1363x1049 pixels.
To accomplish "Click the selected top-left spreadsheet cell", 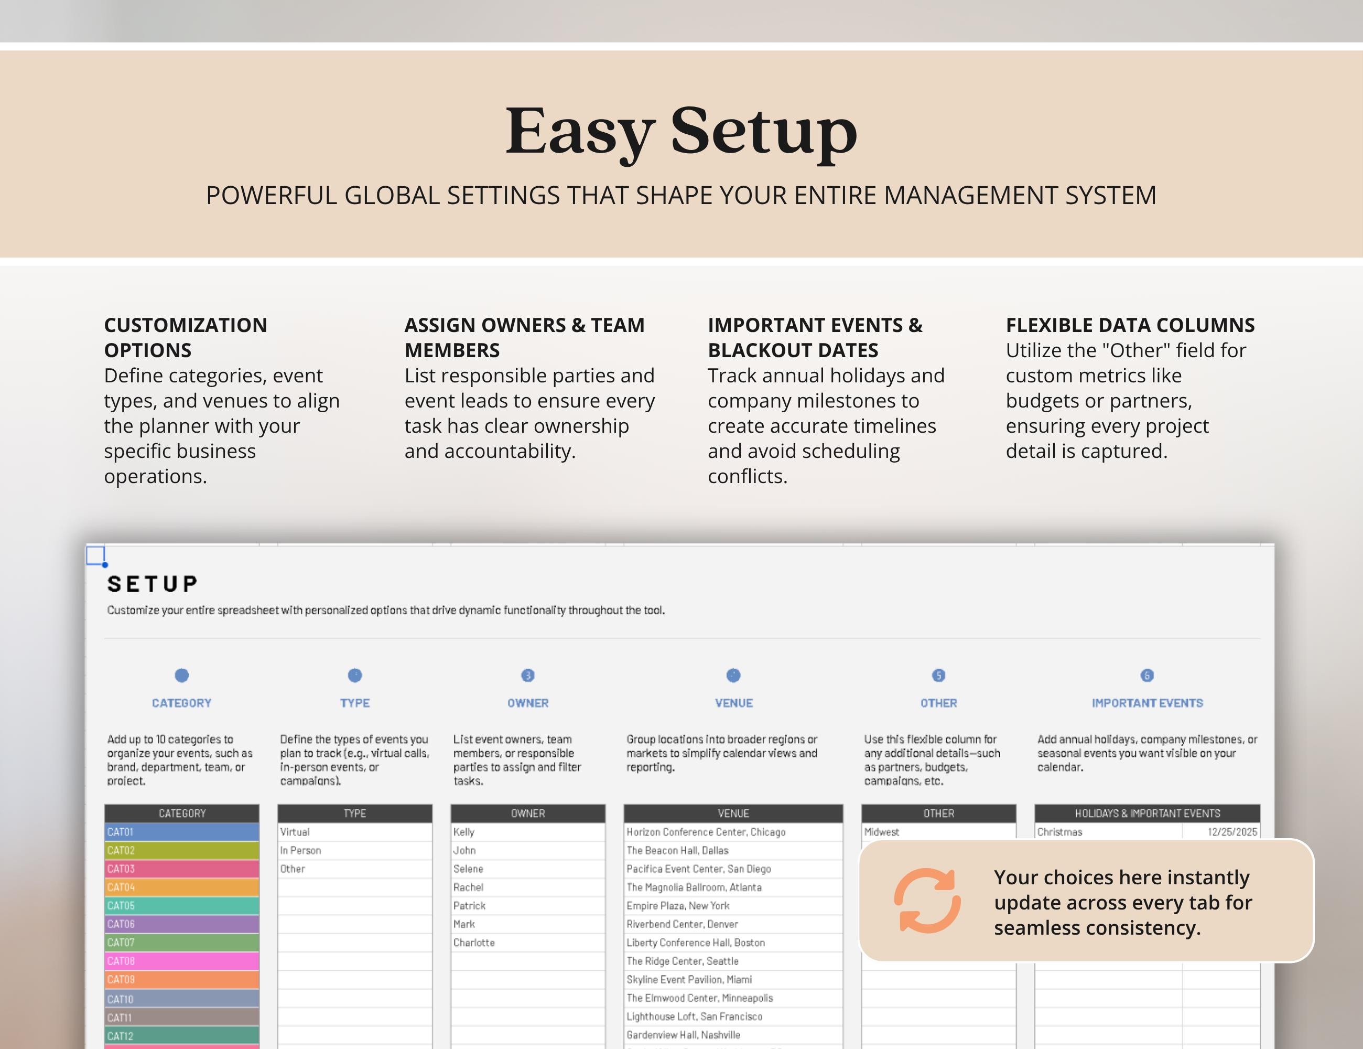I will click(95, 555).
